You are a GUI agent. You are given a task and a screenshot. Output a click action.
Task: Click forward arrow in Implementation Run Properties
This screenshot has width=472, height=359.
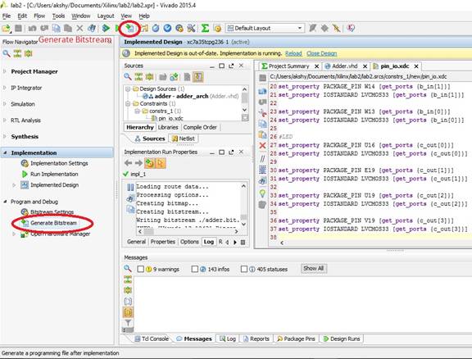[138, 163]
